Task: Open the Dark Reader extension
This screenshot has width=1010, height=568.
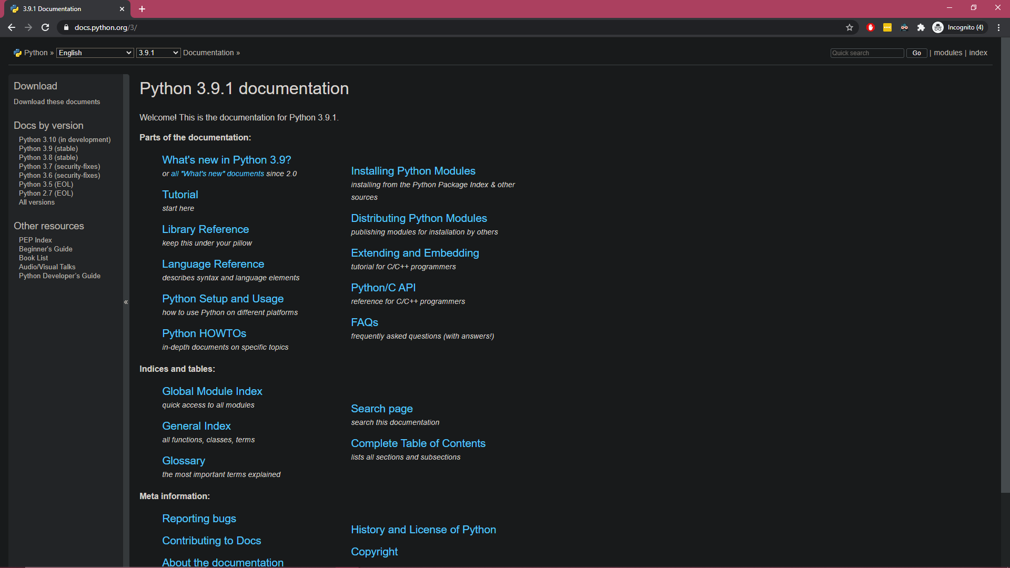Action: click(904, 27)
